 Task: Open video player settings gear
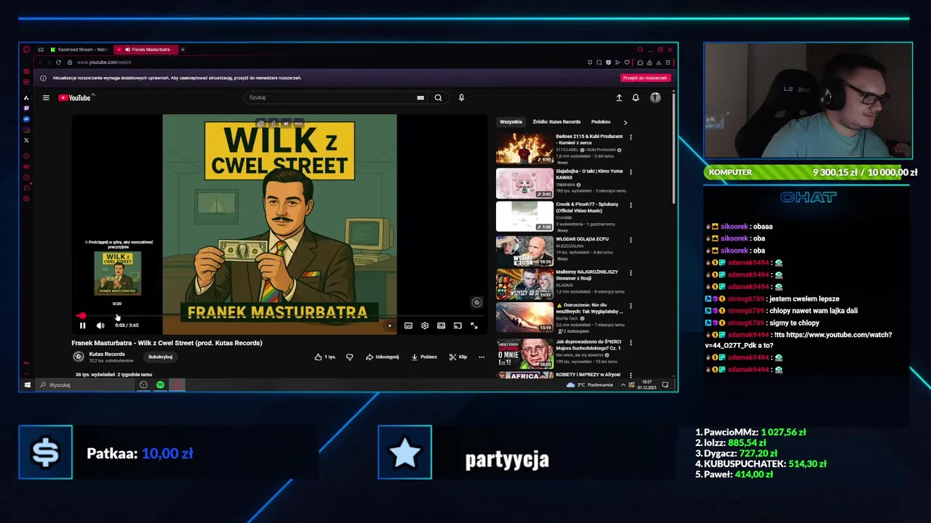coord(425,325)
